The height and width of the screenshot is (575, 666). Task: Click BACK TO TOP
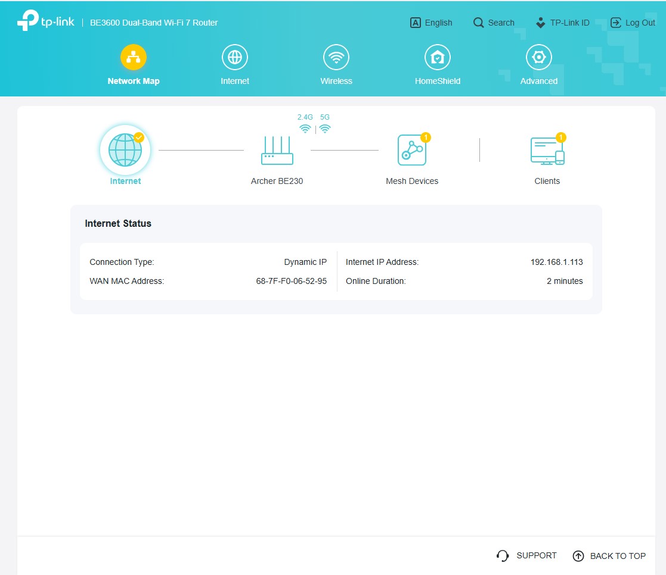tap(609, 556)
